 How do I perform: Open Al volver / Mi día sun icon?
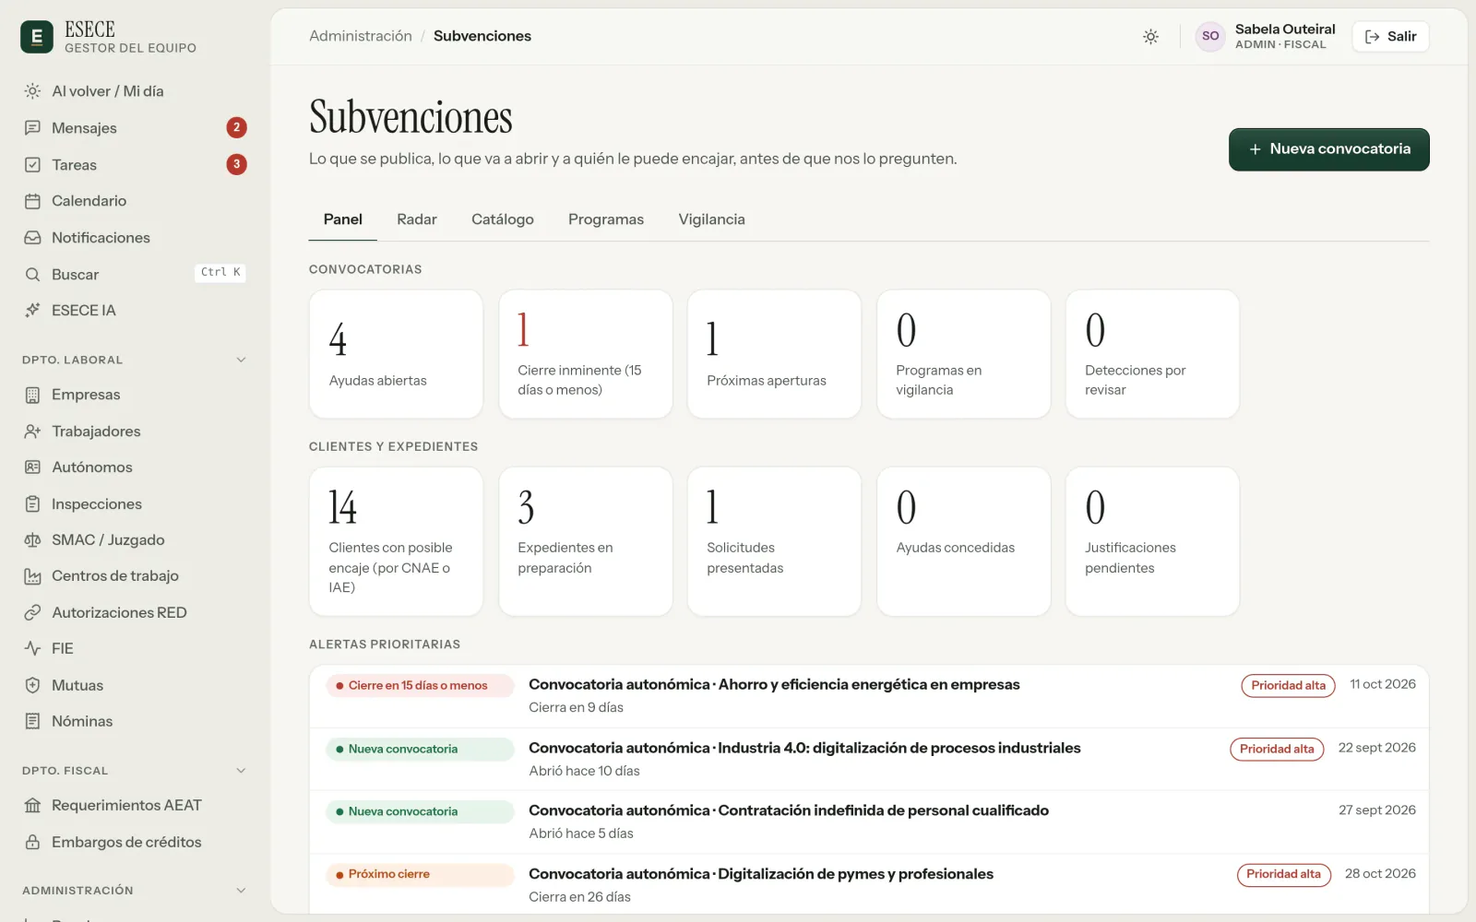32,91
